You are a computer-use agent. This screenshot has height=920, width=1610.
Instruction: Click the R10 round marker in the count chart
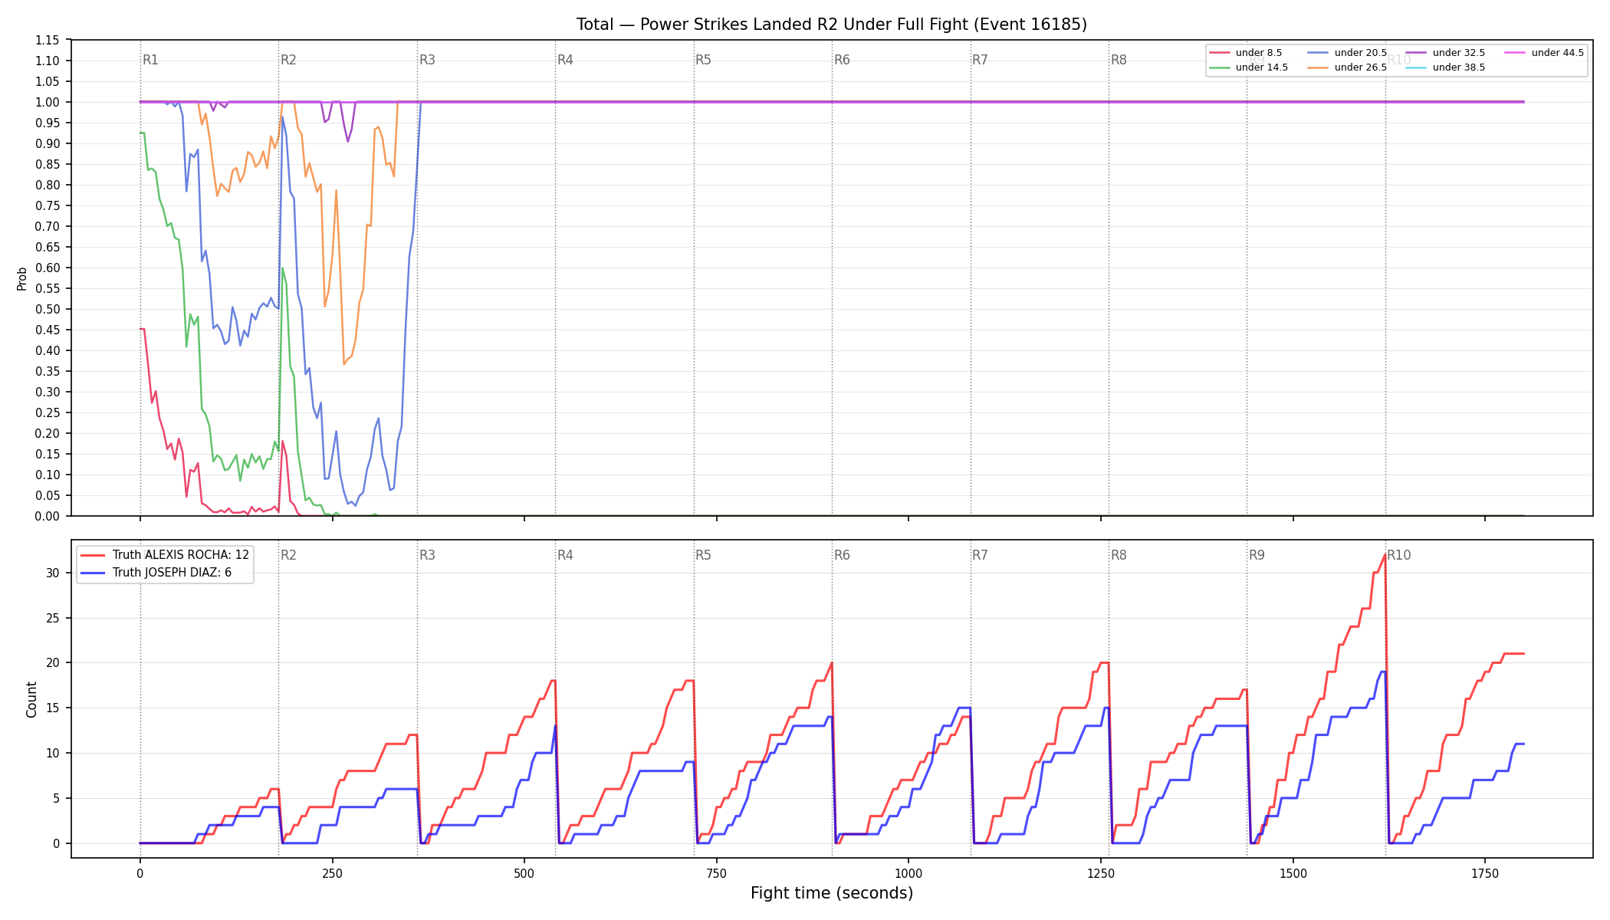(1399, 555)
